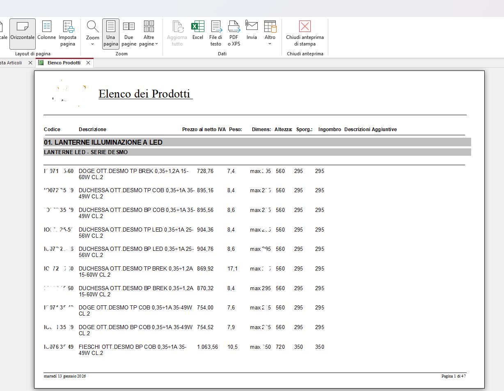Open the Zoom magnifier dropdown
Screen dimensions: 504x391
[93, 34]
